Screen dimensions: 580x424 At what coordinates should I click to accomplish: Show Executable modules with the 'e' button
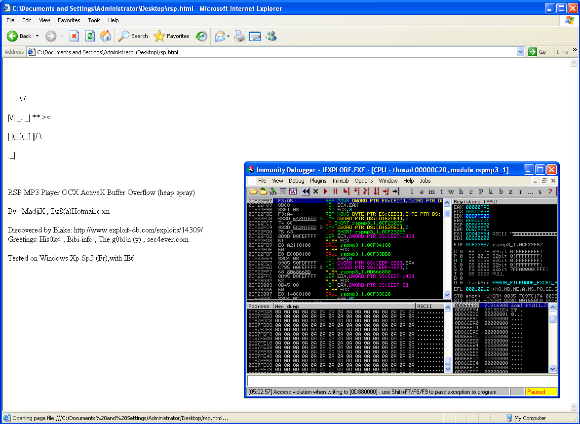[x=422, y=192]
